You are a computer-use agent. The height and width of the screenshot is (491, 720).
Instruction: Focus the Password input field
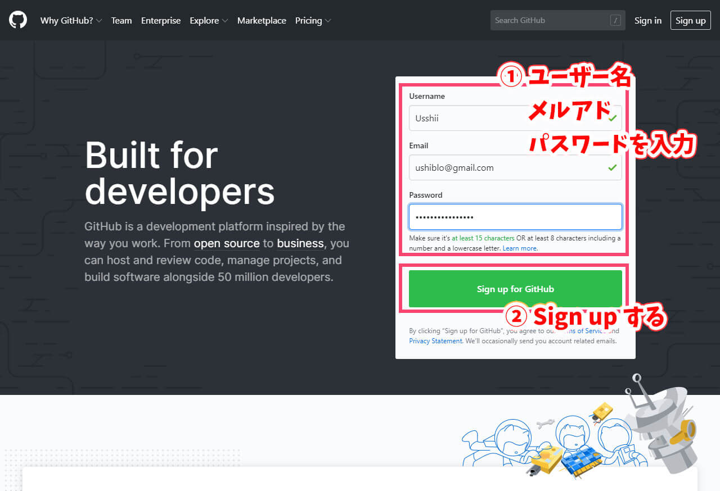pos(515,217)
